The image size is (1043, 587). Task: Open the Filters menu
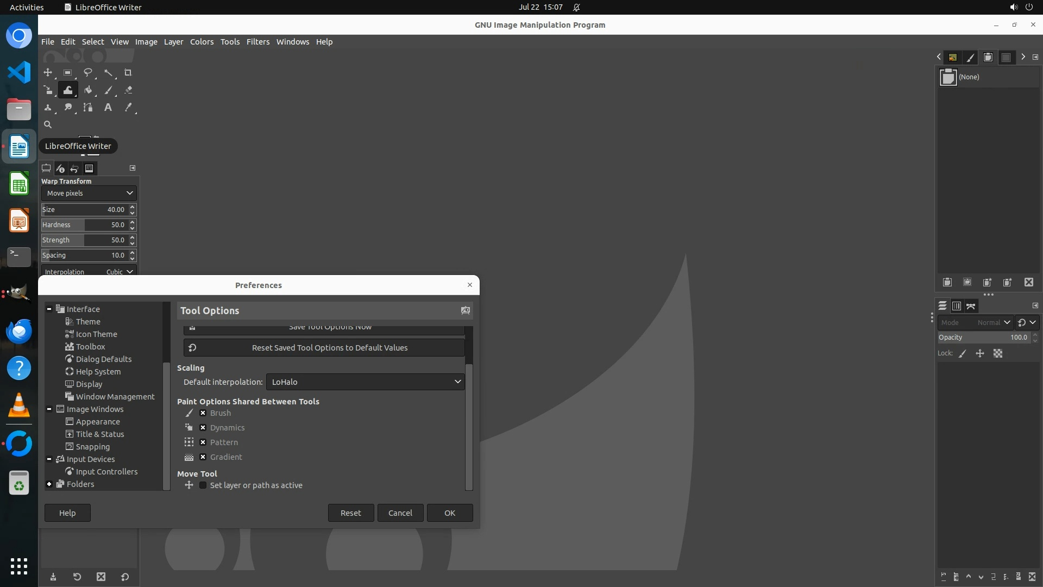[257, 42]
